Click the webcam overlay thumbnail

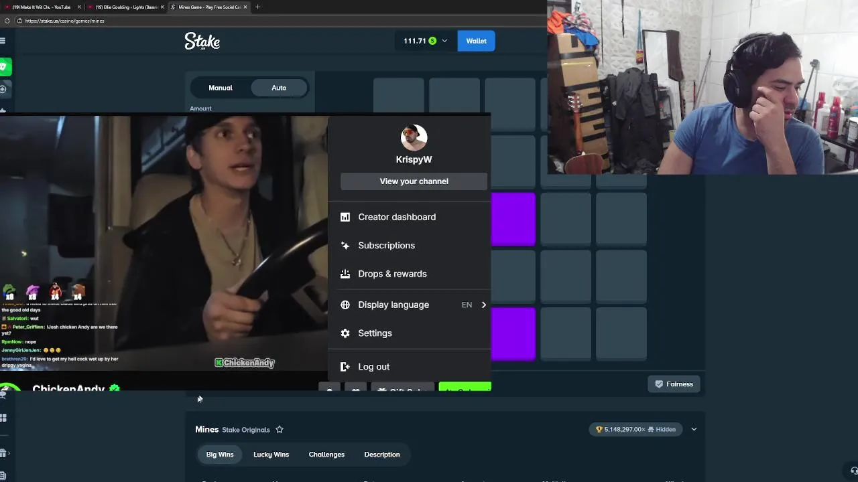(x=702, y=87)
